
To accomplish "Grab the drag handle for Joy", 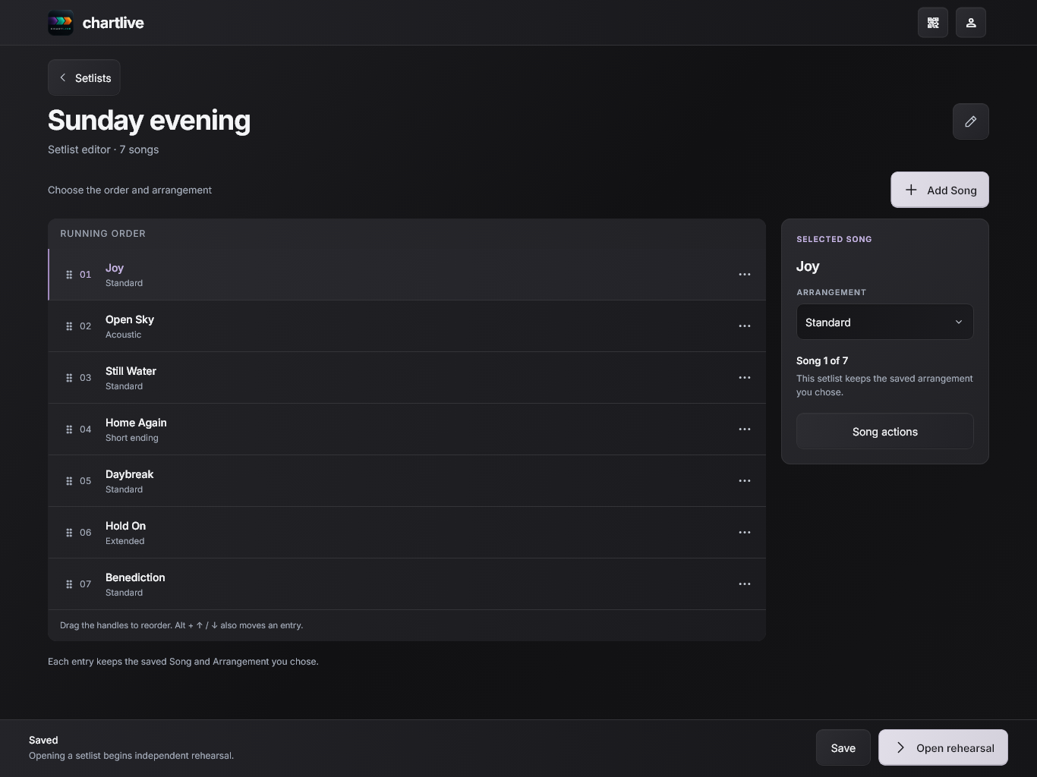I will click(69, 275).
